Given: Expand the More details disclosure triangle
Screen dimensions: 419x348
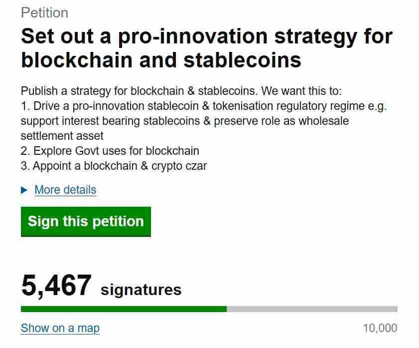Looking at the screenshot, I should 23,190.
